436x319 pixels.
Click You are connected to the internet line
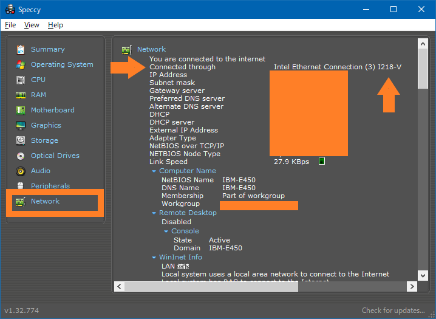(x=208, y=59)
